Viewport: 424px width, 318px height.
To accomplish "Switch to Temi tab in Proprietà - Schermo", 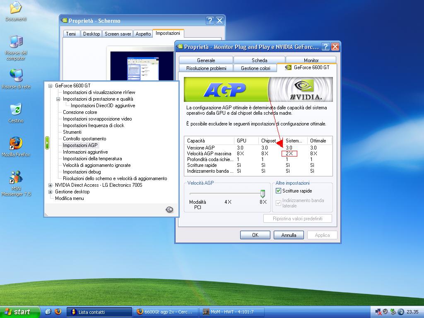I will tap(71, 34).
